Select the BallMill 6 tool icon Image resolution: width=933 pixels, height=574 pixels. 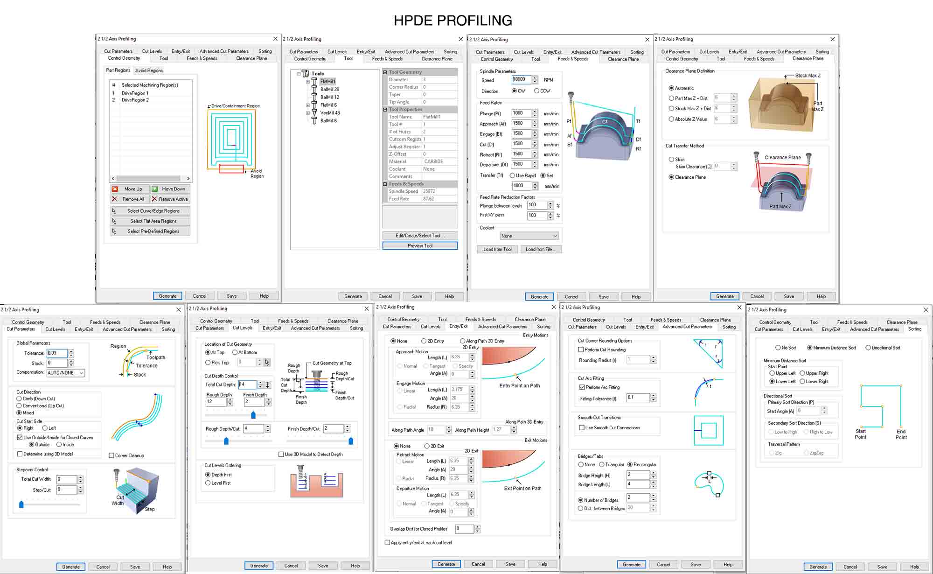(x=314, y=121)
